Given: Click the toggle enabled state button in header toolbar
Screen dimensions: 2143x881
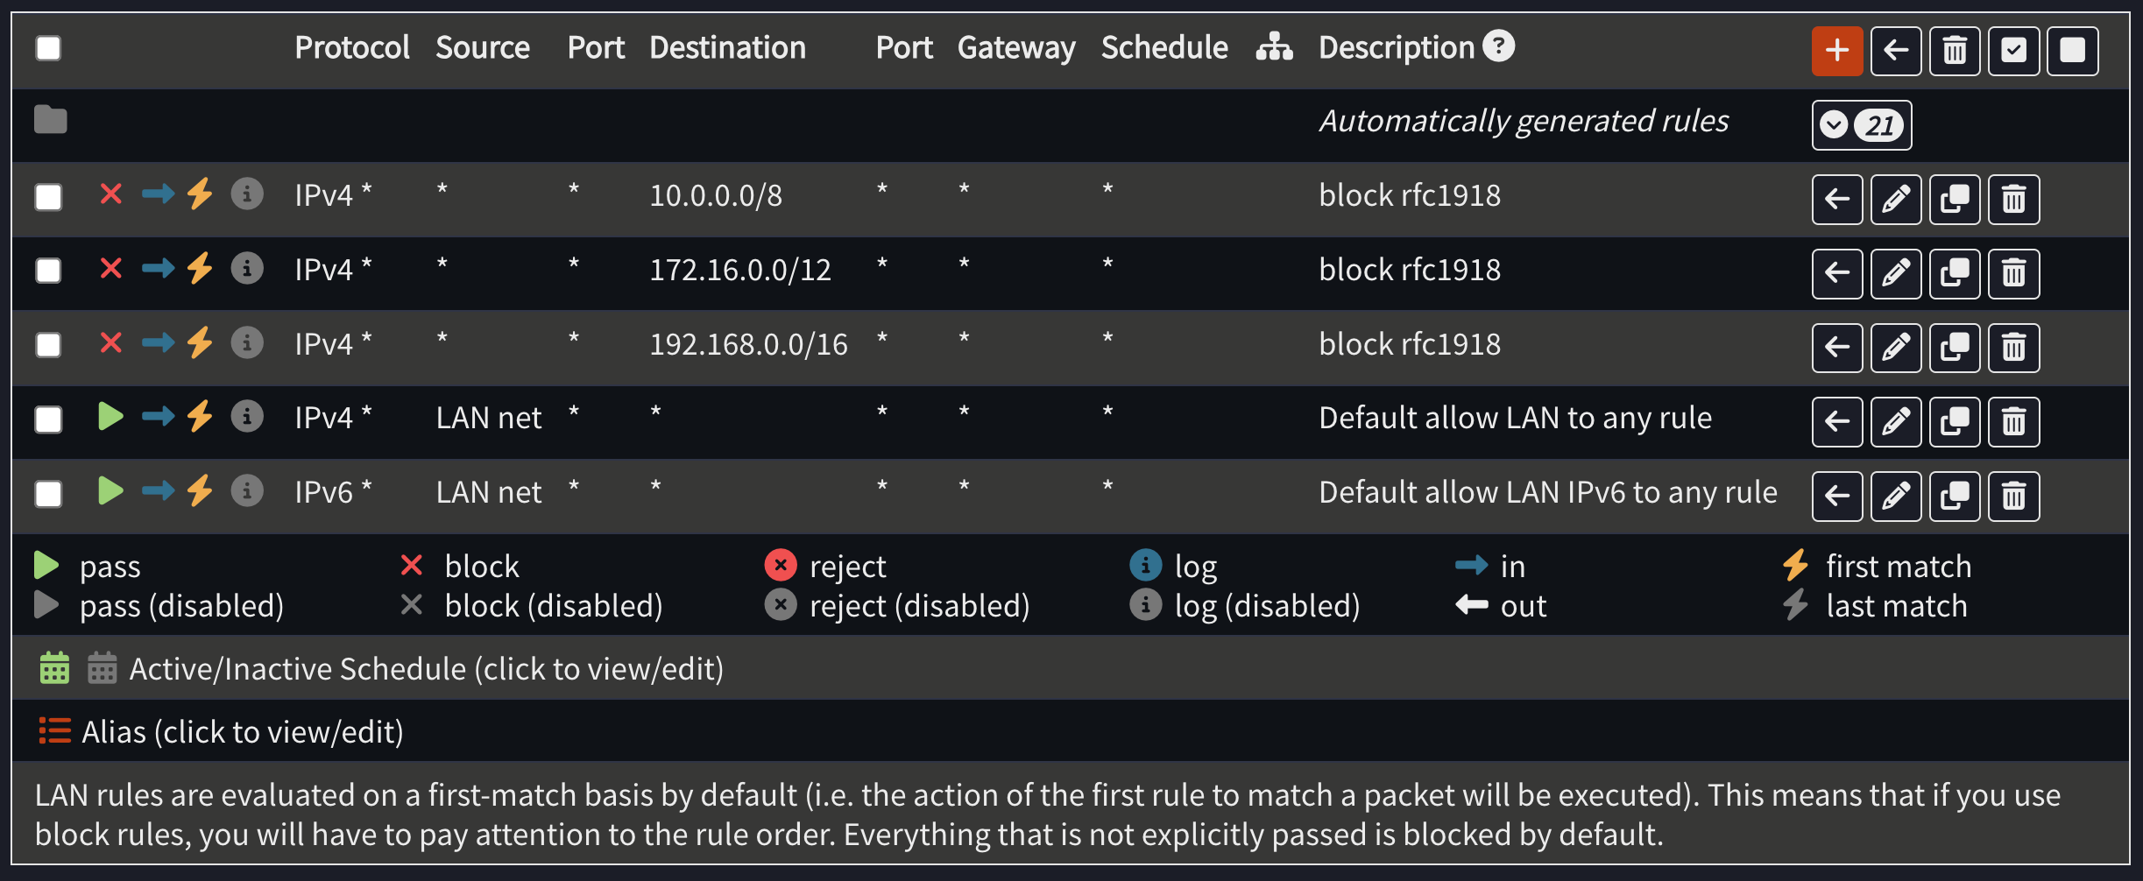Looking at the screenshot, I should tap(2012, 50).
